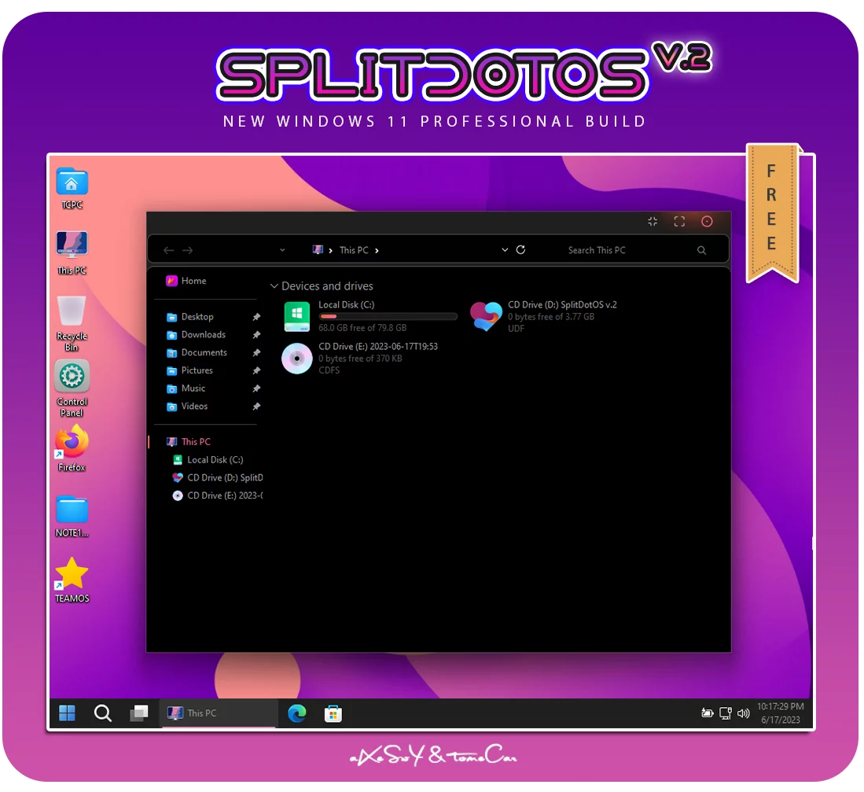The width and height of the screenshot is (864, 792).
Task: Click the battery/power tray icon
Action: (x=708, y=713)
